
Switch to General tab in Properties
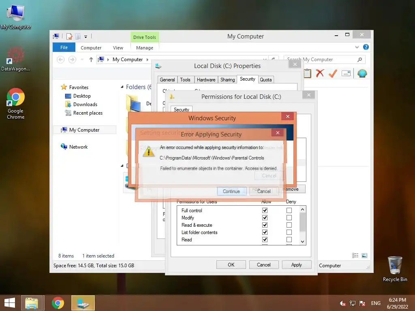pyautogui.click(x=167, y=80)
